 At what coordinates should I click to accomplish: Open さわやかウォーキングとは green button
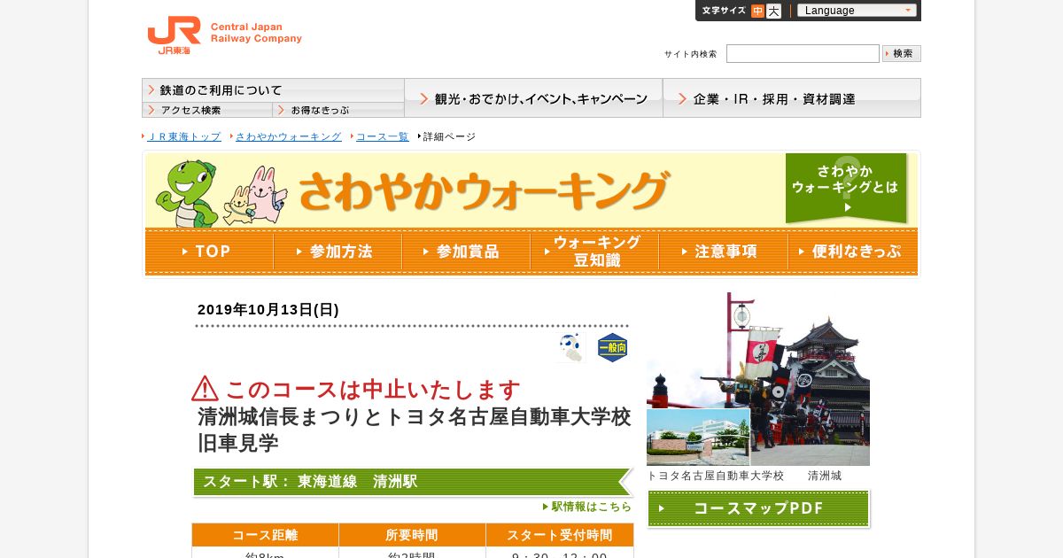(846, 188)
